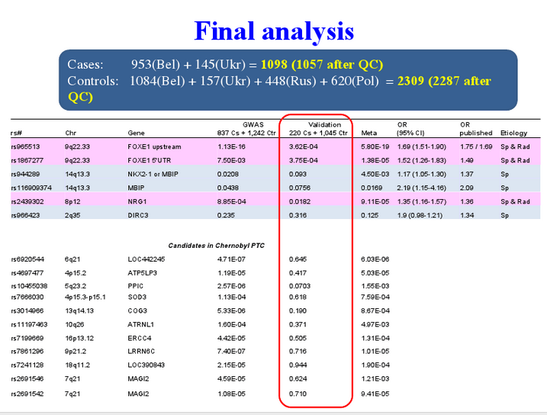Select the 'NRG1' gene cell
This screenshot has height=415, width=547.
tap(137, 201)
